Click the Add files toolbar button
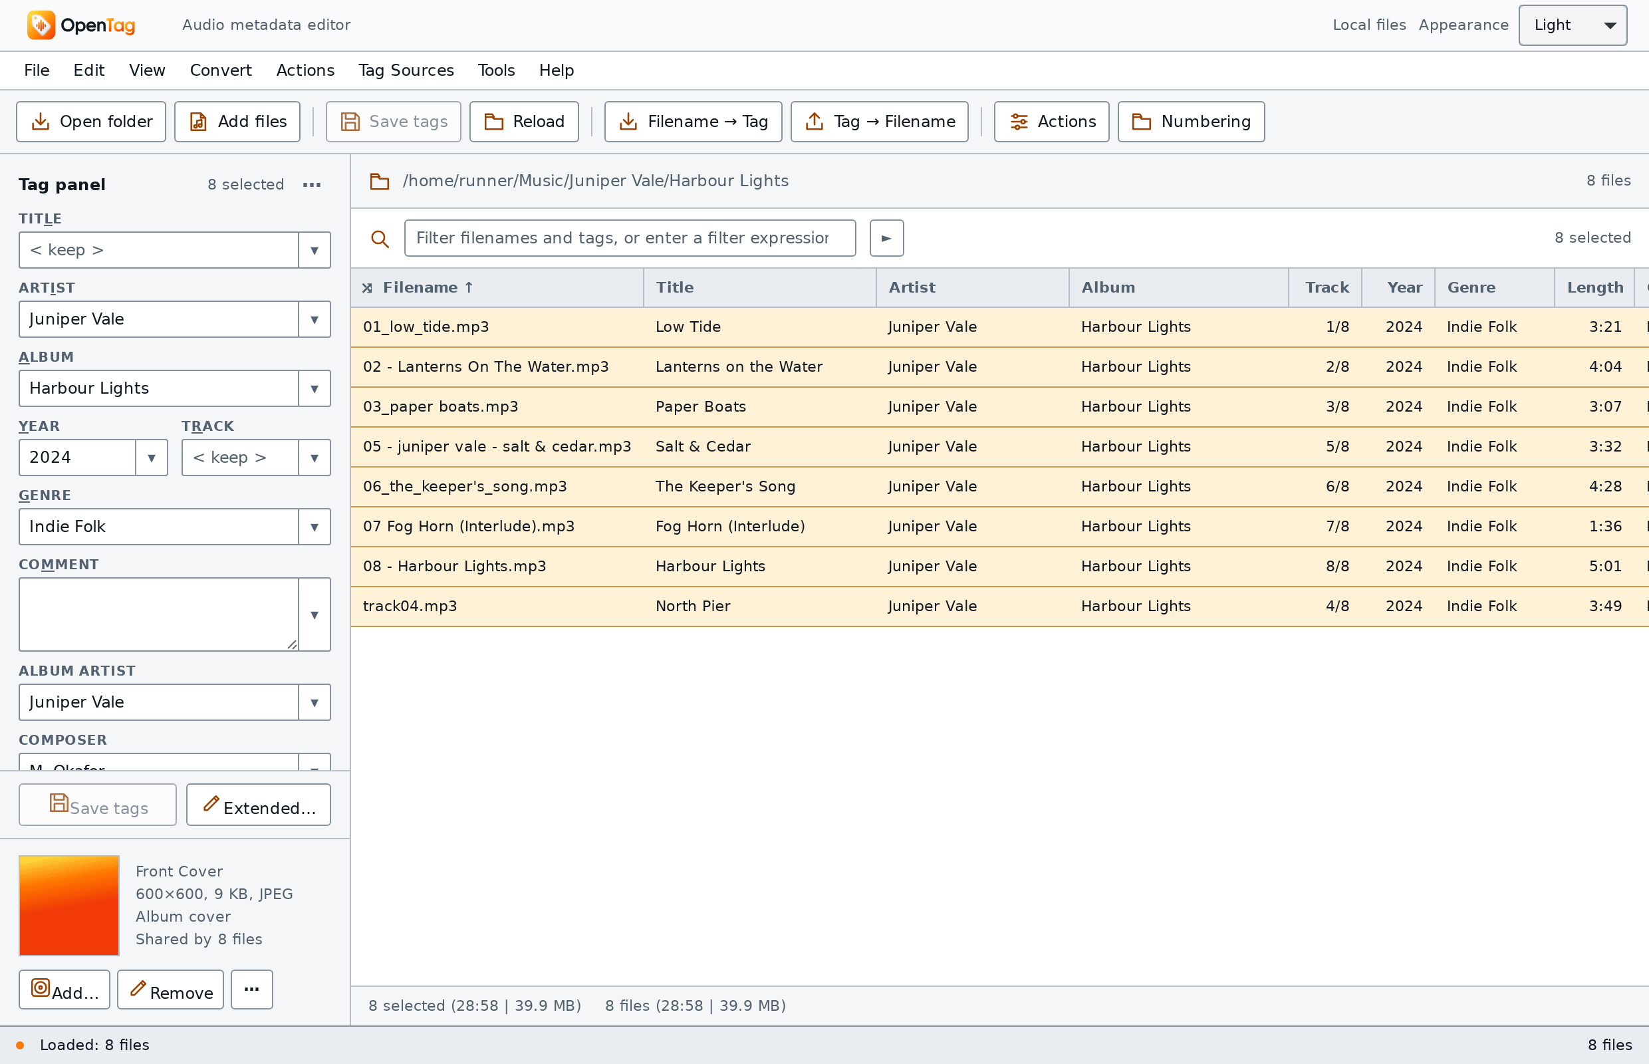The height and width of the screenshot is (1064, 1649). click(237, 122)
